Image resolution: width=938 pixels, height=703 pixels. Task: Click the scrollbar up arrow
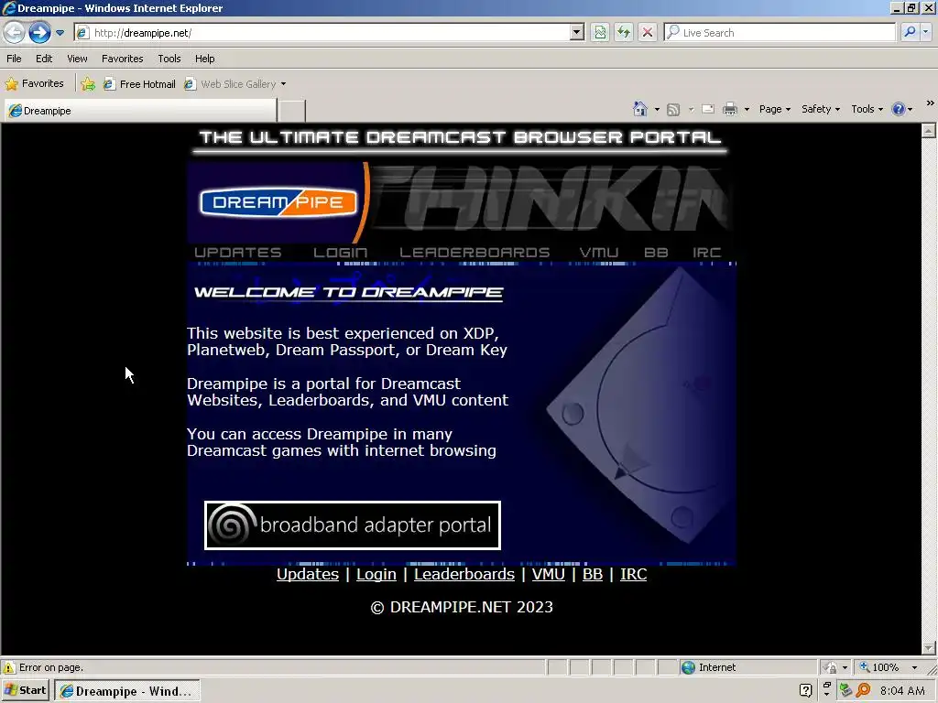pos(929,131)
